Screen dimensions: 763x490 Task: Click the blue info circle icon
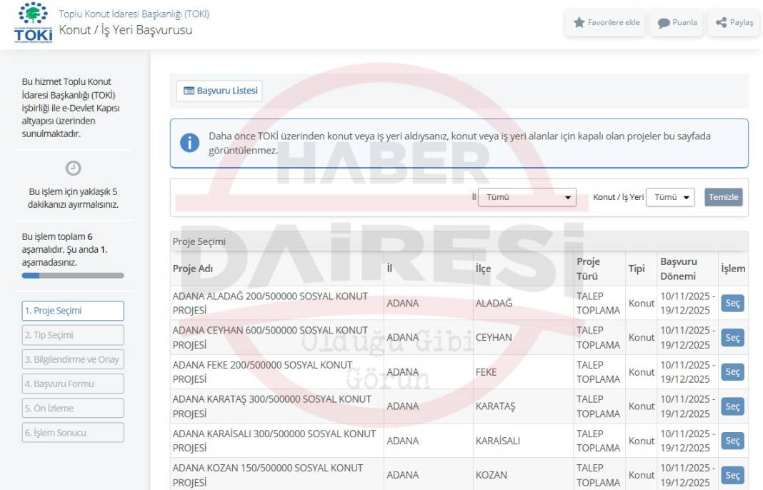click(x=189, y=143)
